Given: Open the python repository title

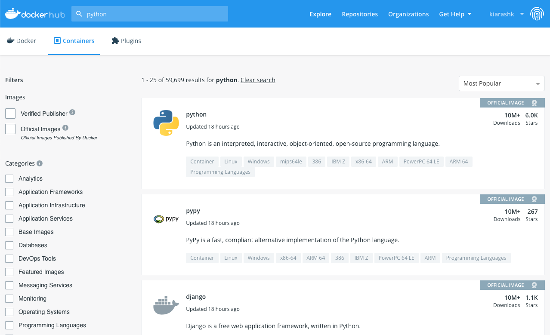Looking at the screenshot, I should [196, 114].
